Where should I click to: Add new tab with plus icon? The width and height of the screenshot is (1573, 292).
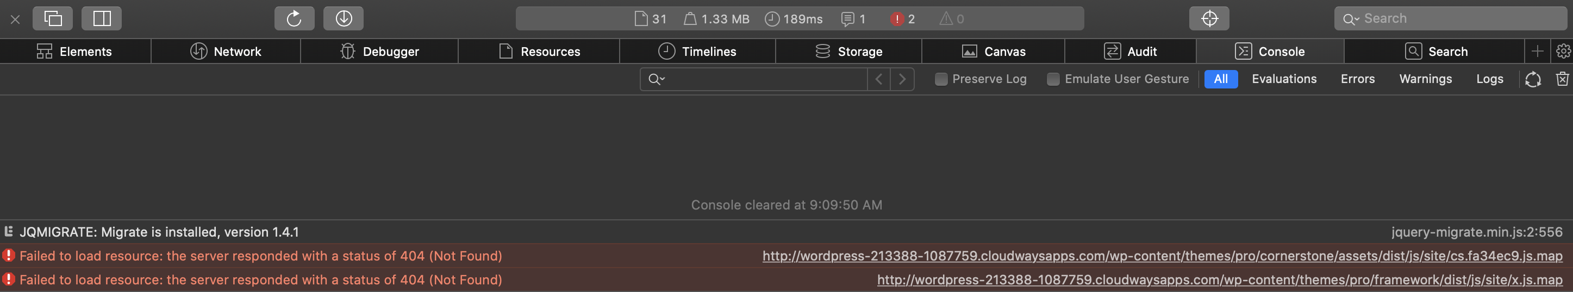click(1538, 51)
